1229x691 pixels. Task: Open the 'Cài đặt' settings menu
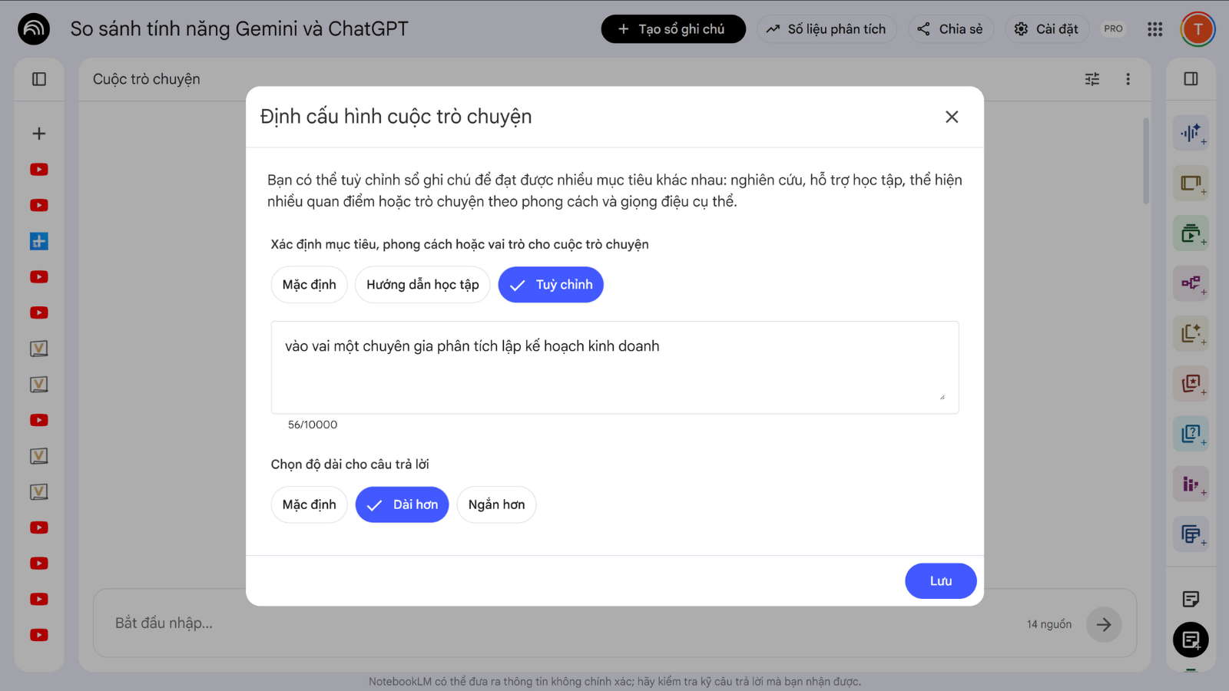tap(1047, 29)
